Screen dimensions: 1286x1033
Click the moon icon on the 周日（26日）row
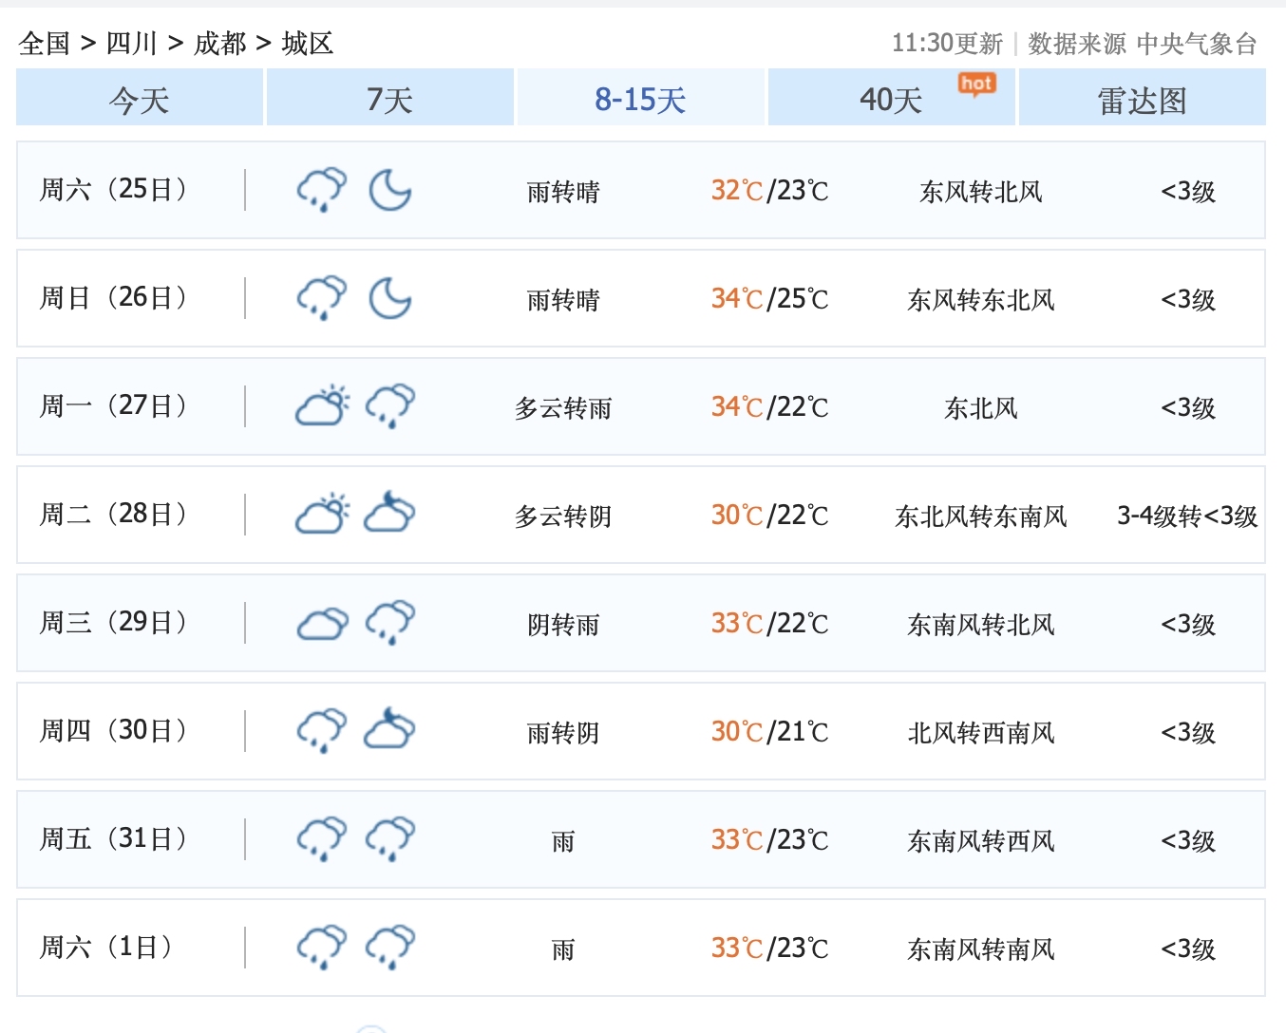(390, 298)
